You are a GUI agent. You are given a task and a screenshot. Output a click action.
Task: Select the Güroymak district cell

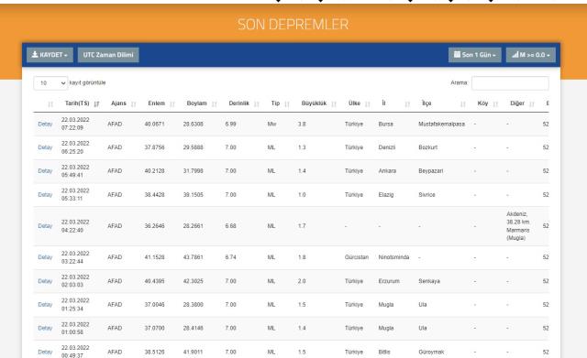431,352
